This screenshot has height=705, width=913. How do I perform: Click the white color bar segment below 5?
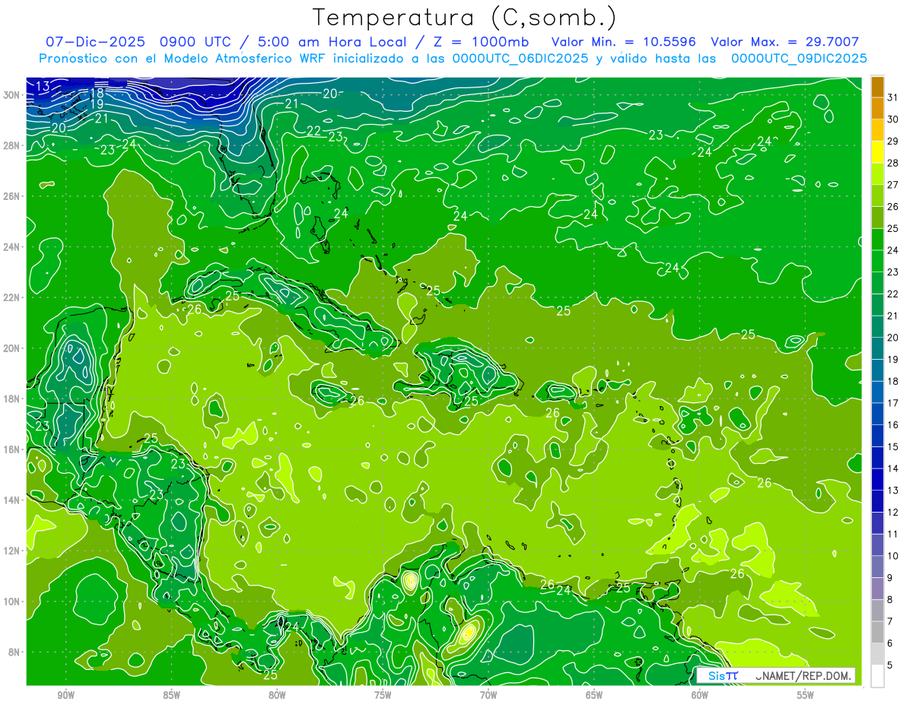(877, 676)
